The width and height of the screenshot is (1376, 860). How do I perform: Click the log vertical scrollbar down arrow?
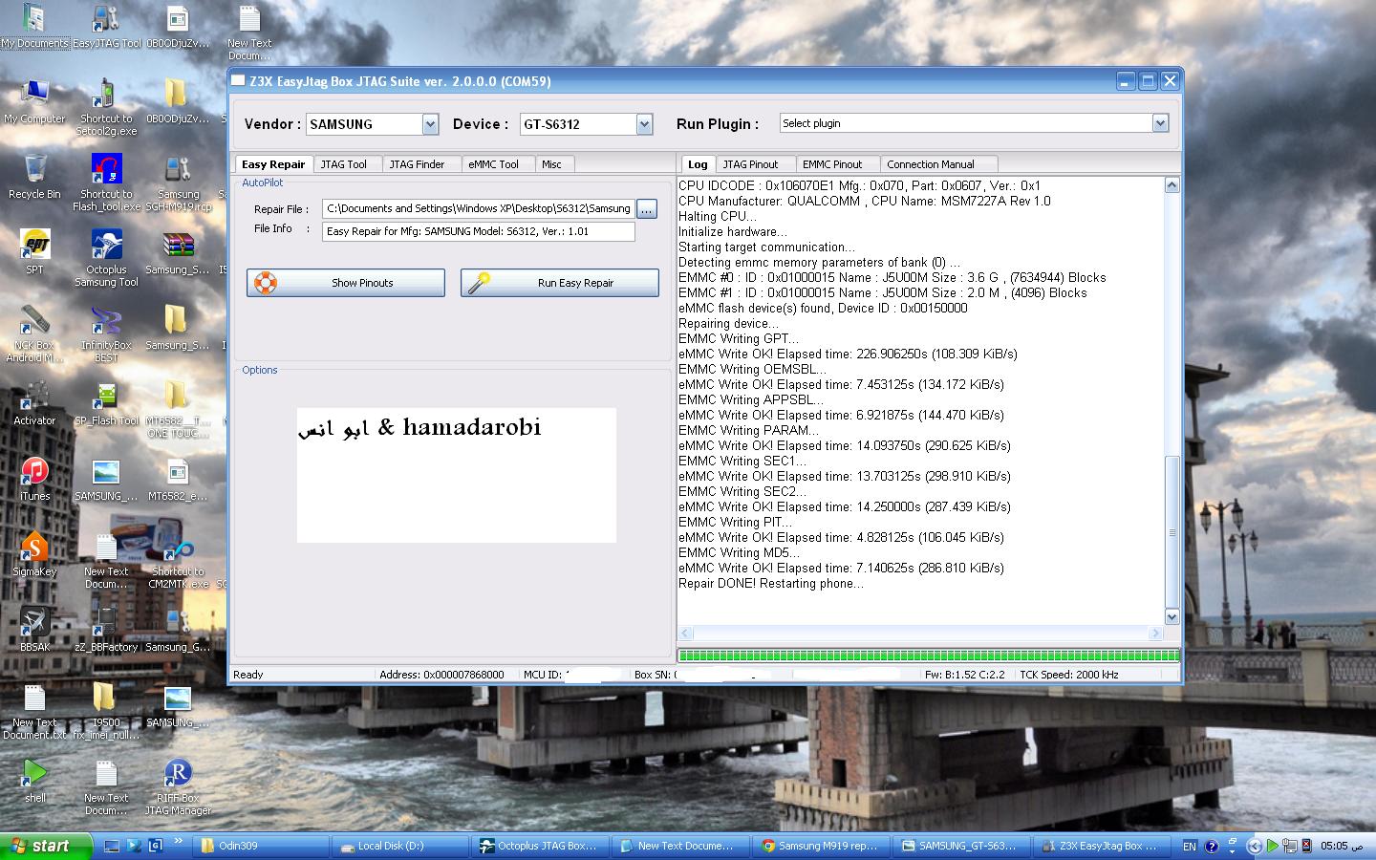[x=1172, y=616]
